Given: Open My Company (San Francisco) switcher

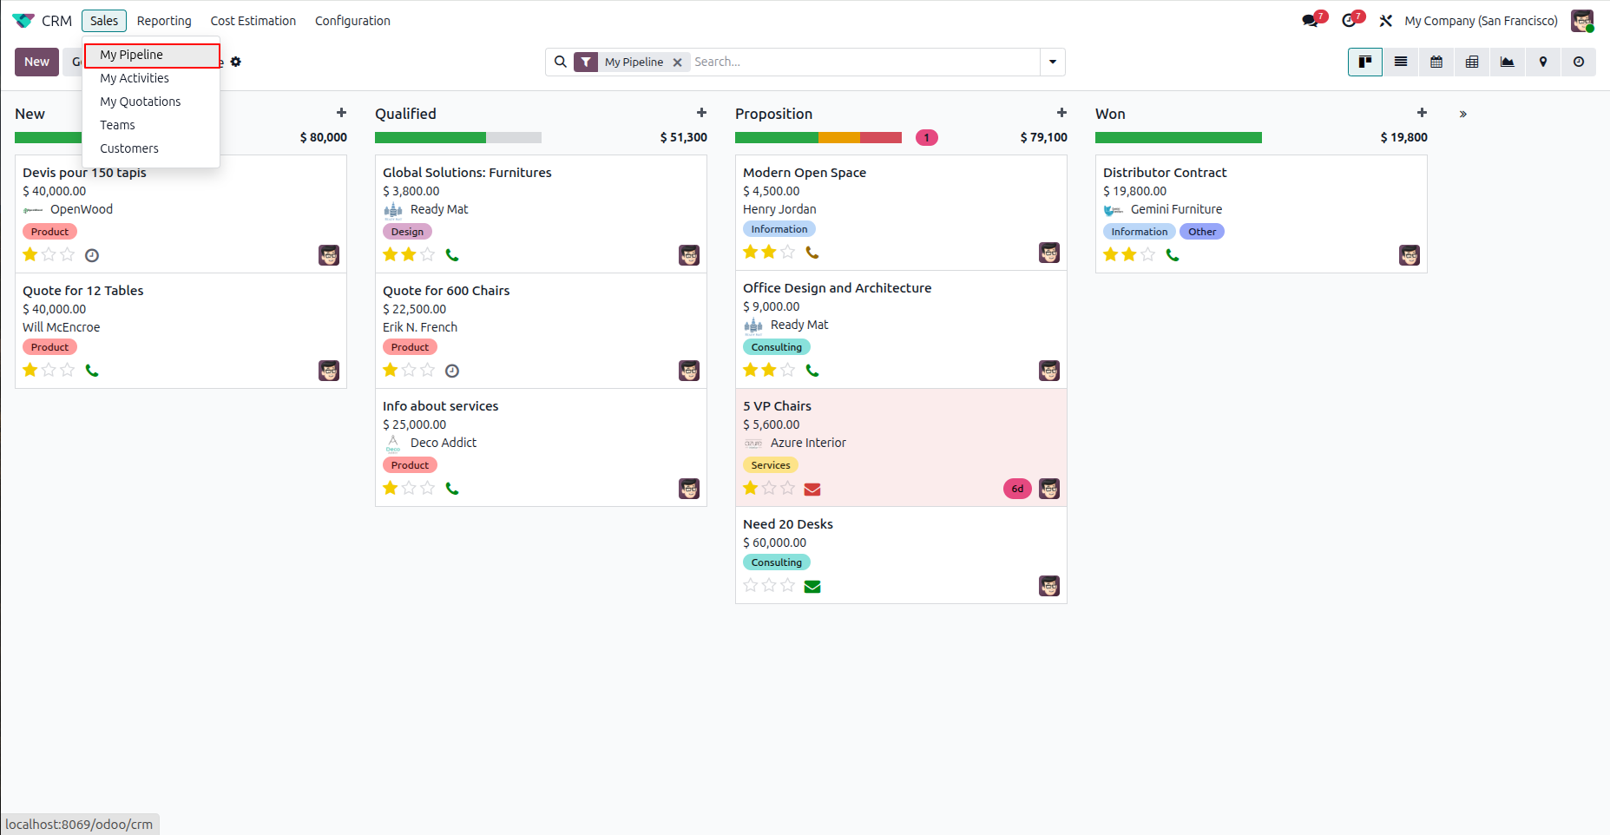Looking at the screenshot, I should click(x=1481, y=21).
